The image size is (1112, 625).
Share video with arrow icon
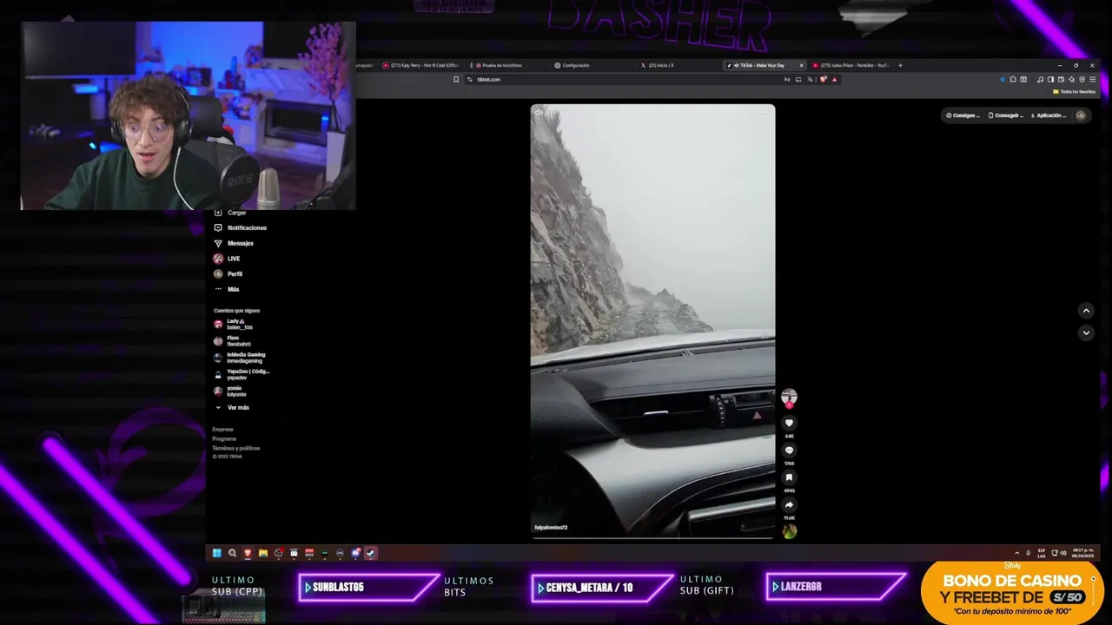[x=789, y=504]
